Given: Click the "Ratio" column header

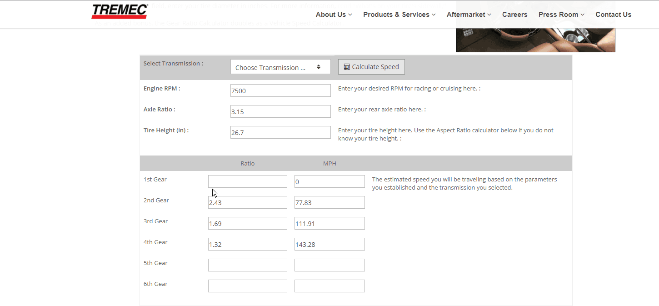Looking at the screenshot, I should coord(248,164).
